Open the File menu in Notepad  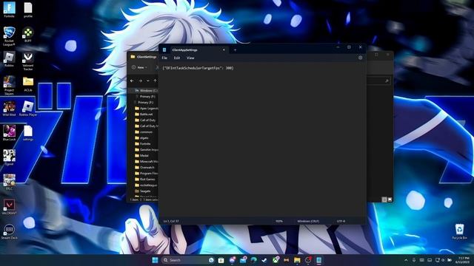point(164,58)
